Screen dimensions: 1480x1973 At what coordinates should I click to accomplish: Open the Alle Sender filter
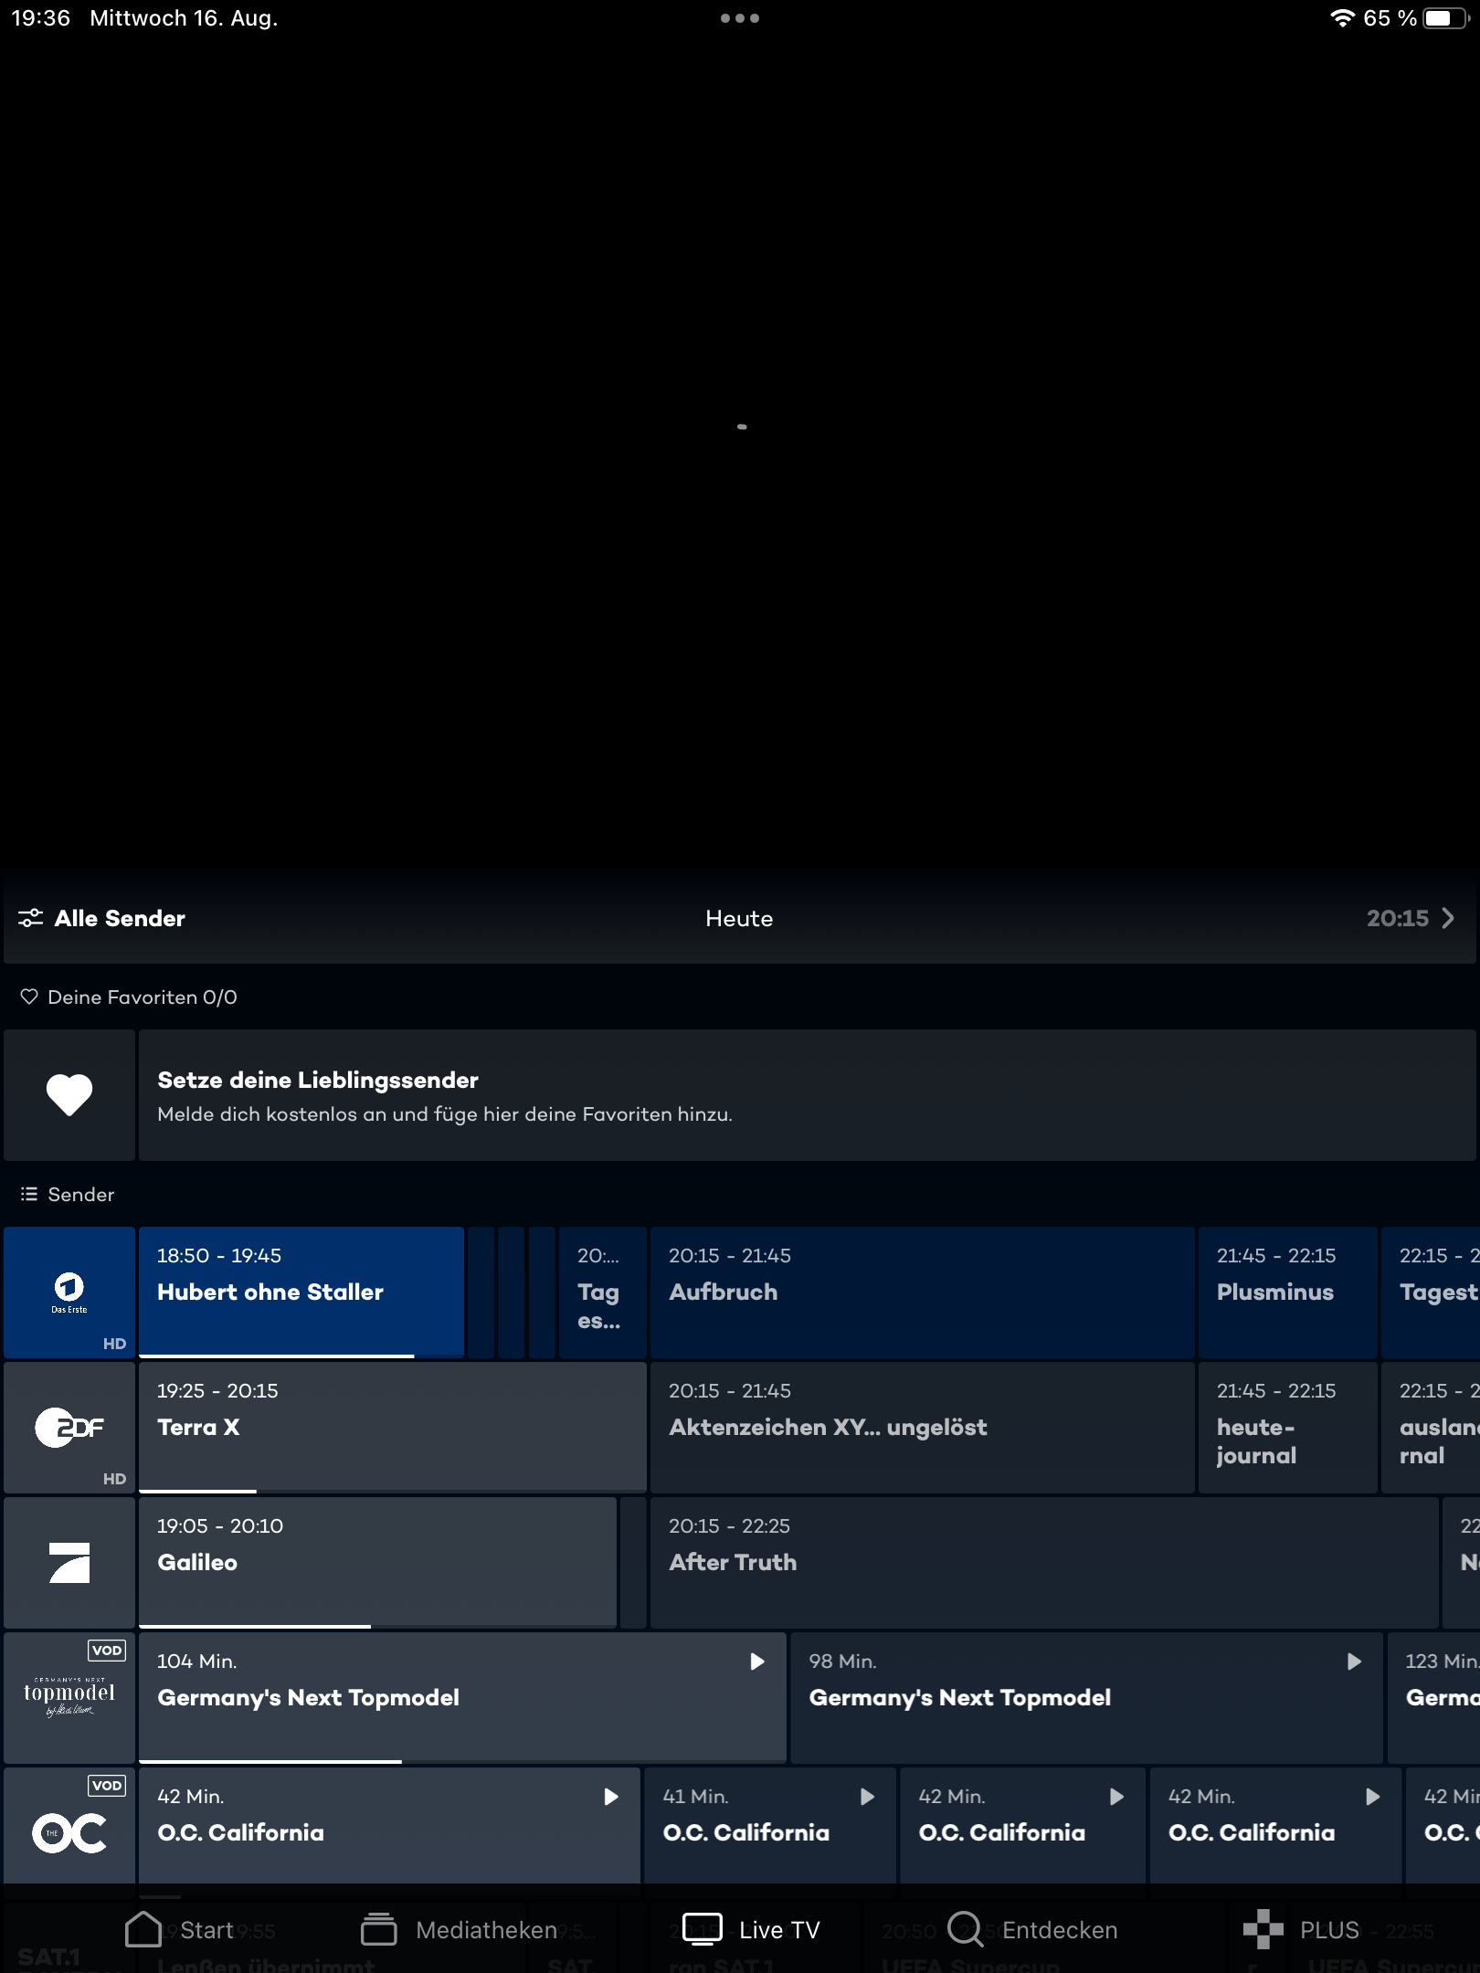pyautogui.click(x=101, y=918)
